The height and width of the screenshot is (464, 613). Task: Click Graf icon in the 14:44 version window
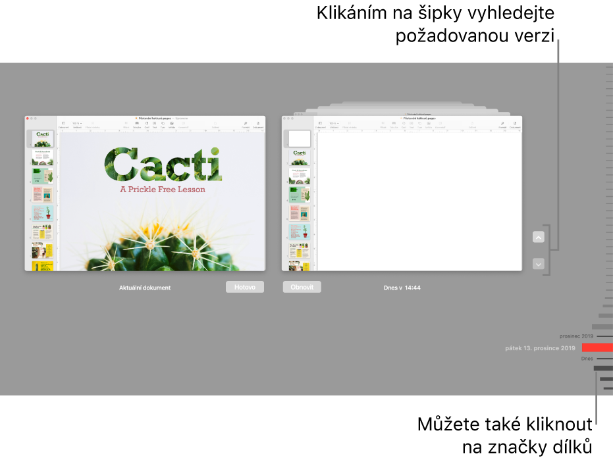tap(404, 124)
